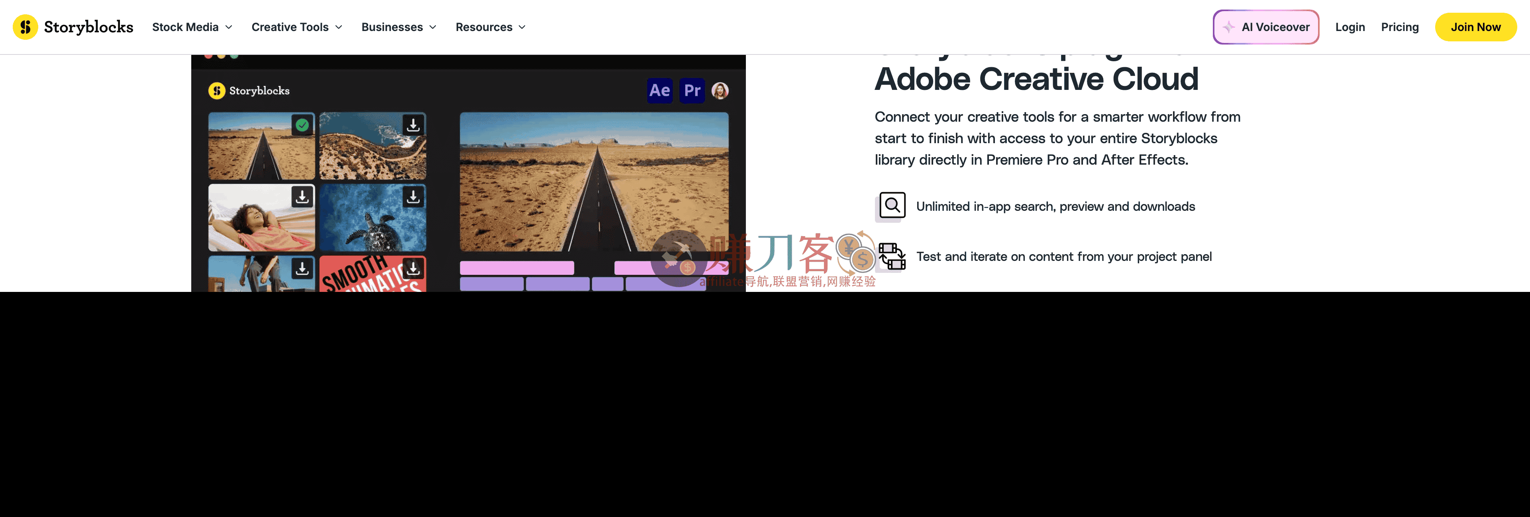Click the user avatar in the plugin panel
This screenshot has width=1530, height=517.
pos(720,91)
